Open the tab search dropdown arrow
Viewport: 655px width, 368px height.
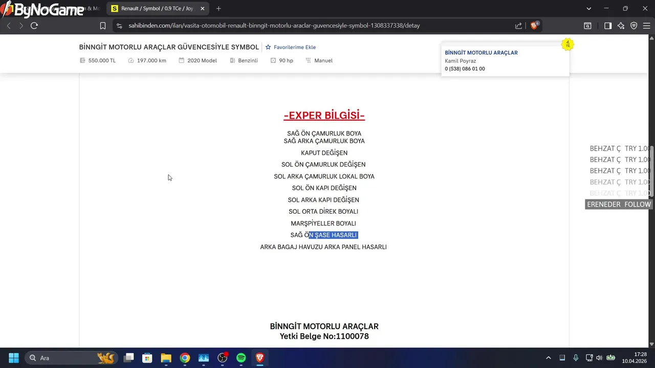pyautogui.click(x=589, y=9)
